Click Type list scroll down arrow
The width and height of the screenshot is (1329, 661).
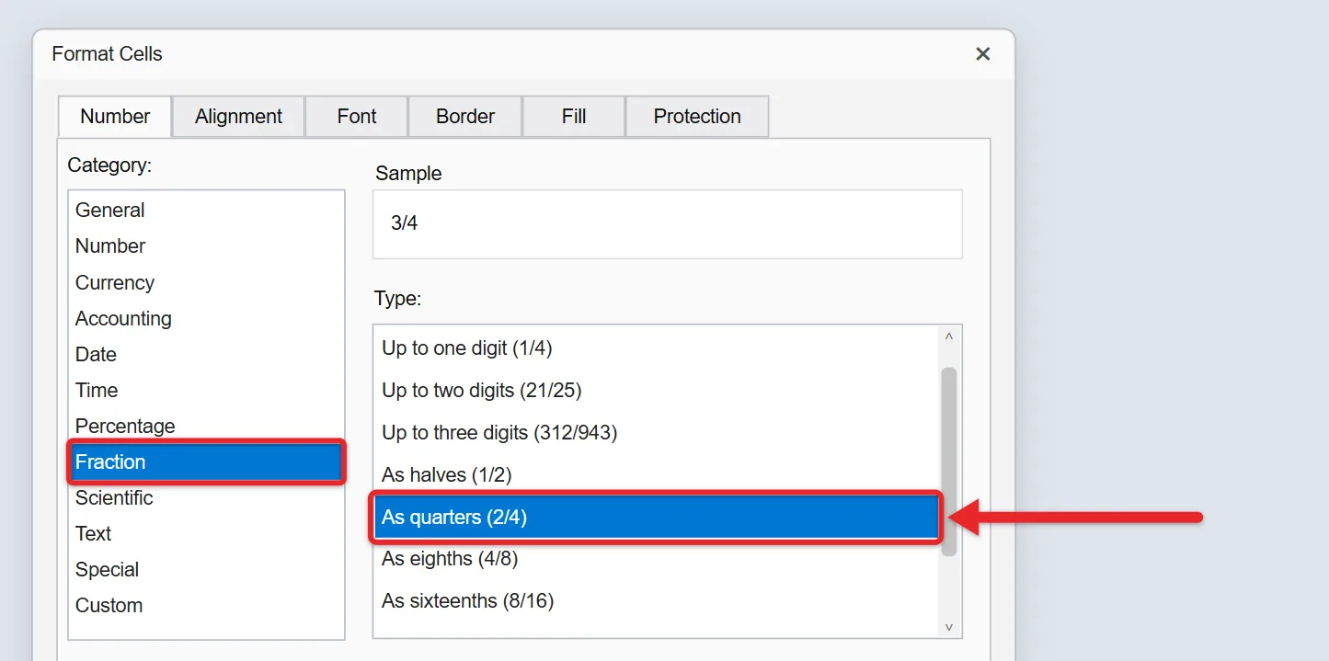click(x=949, y=627)
